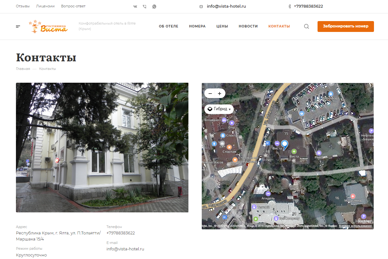Image resolution: width=388 pixels, height=259 pixels.
Task: Open the WhatsApp icon in header
Action: (x=154, y=6)
